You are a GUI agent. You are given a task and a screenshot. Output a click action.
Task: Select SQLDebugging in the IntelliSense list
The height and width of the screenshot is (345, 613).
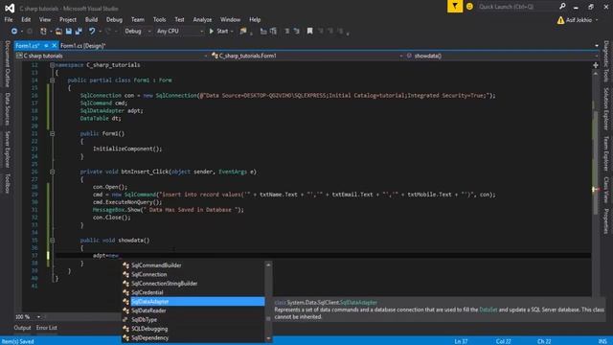pos(193,329)
